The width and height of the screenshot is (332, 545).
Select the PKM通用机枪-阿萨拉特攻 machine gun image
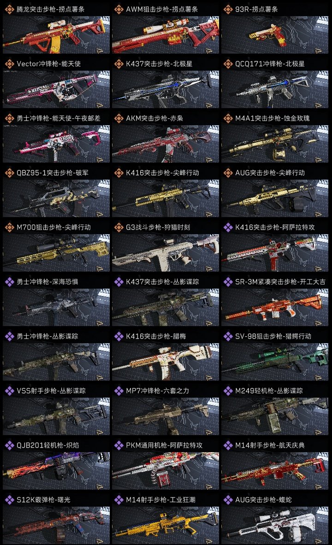(166, 471)
